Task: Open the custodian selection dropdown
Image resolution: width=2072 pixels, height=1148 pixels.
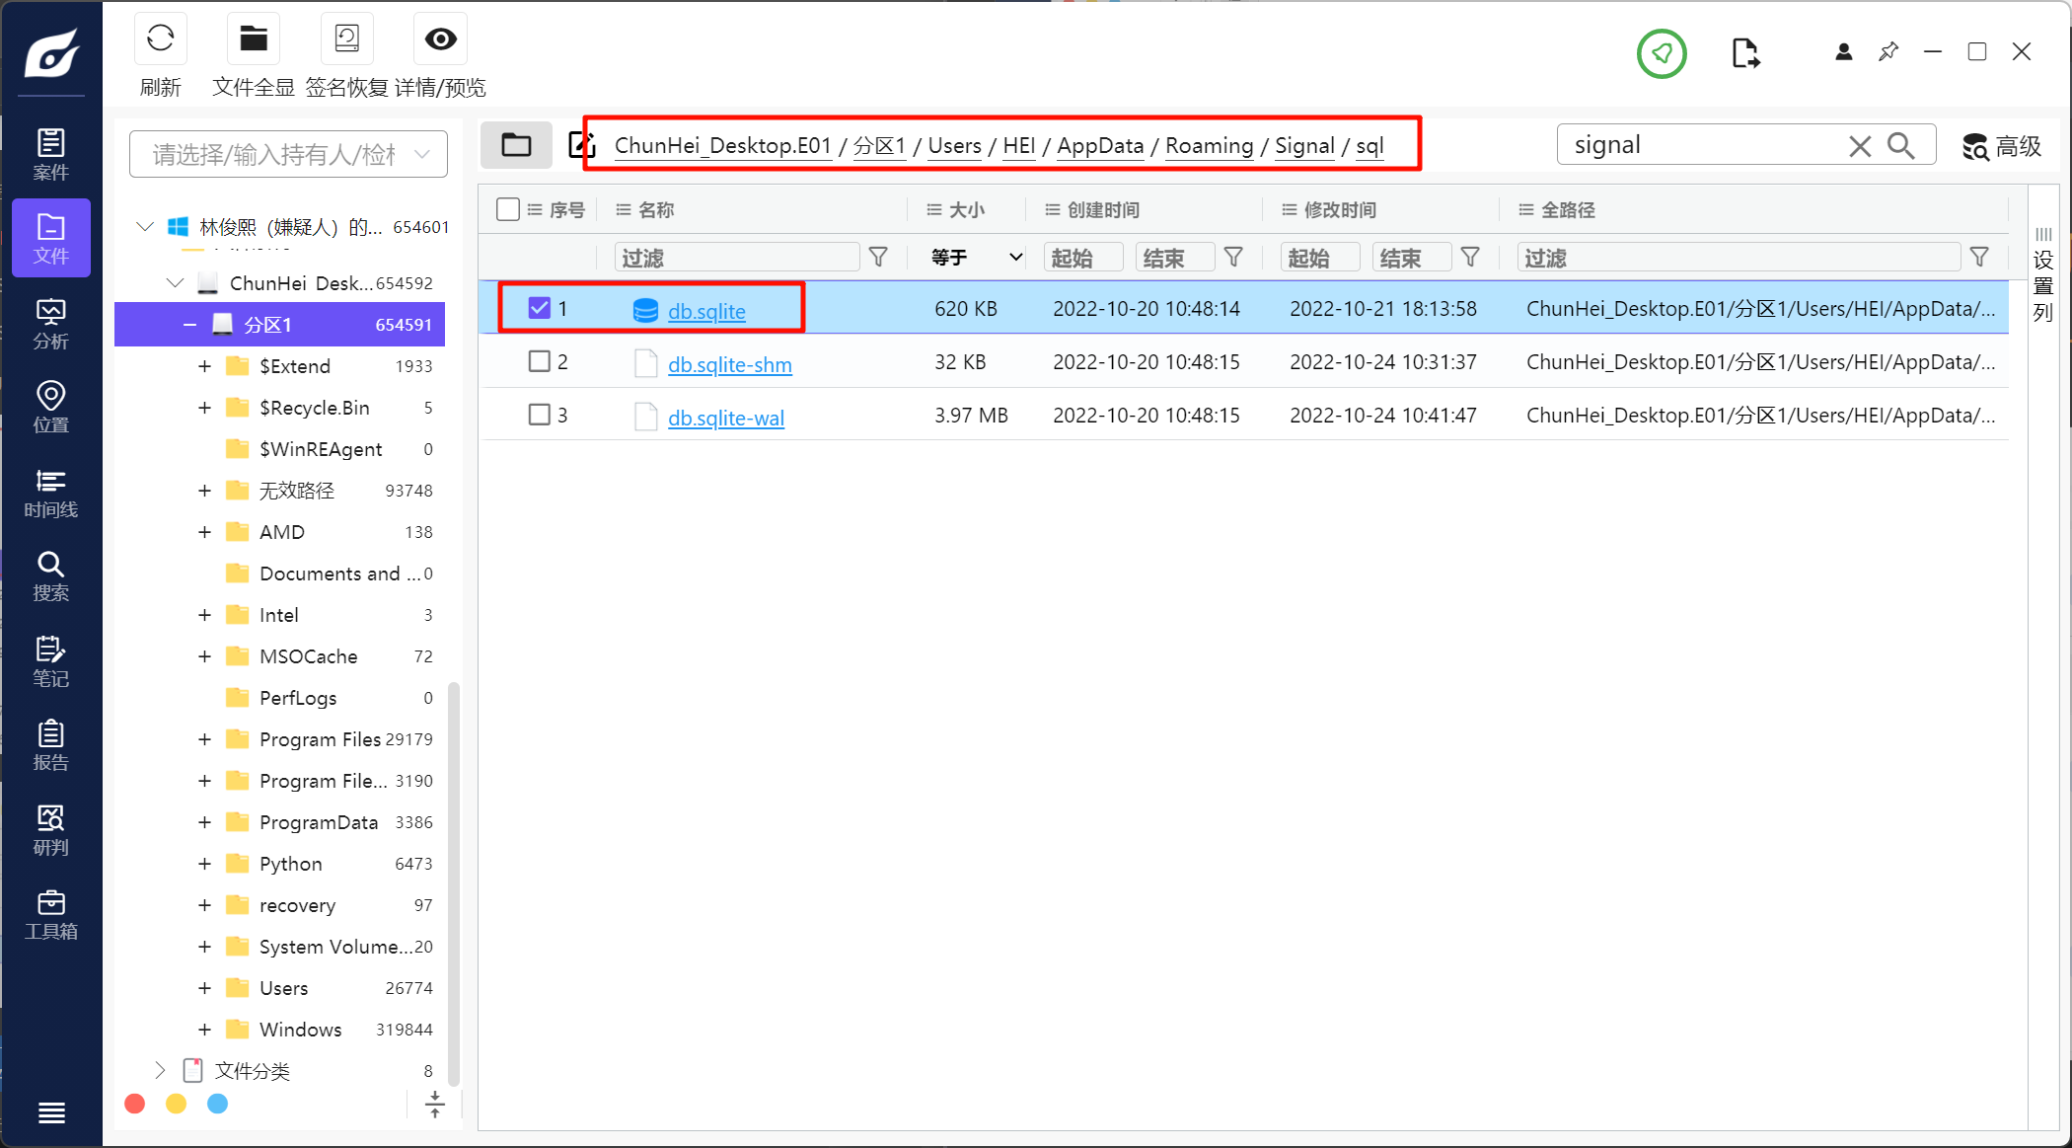Action: tap(288, 154)
